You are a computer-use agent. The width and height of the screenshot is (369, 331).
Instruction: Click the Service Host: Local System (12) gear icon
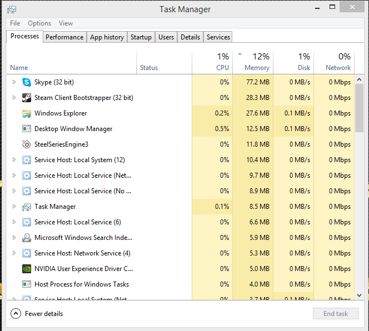pyautogui.click(x=27, y=160)
